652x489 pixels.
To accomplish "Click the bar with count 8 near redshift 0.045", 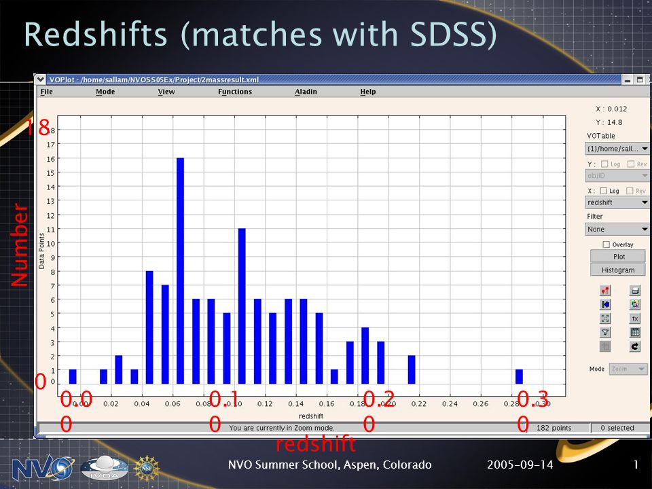I will [149, 327].
